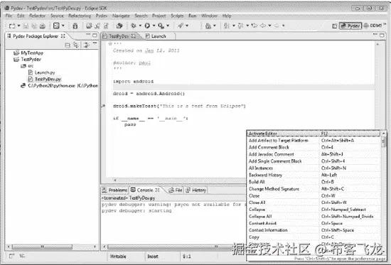Maximize the editor area
The height and width of the screenshot is (265, 391).
point(382,36)
